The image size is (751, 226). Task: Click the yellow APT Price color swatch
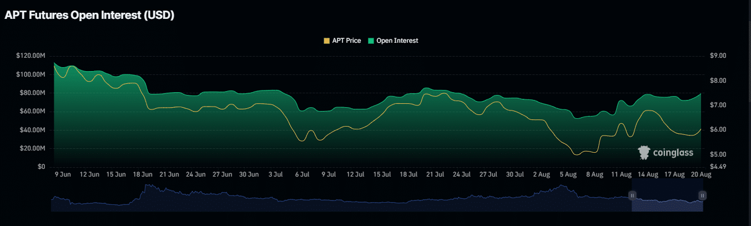tap(326, 41)
